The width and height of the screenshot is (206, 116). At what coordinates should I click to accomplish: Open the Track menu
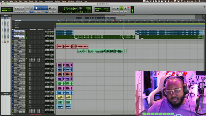[31, 1]
